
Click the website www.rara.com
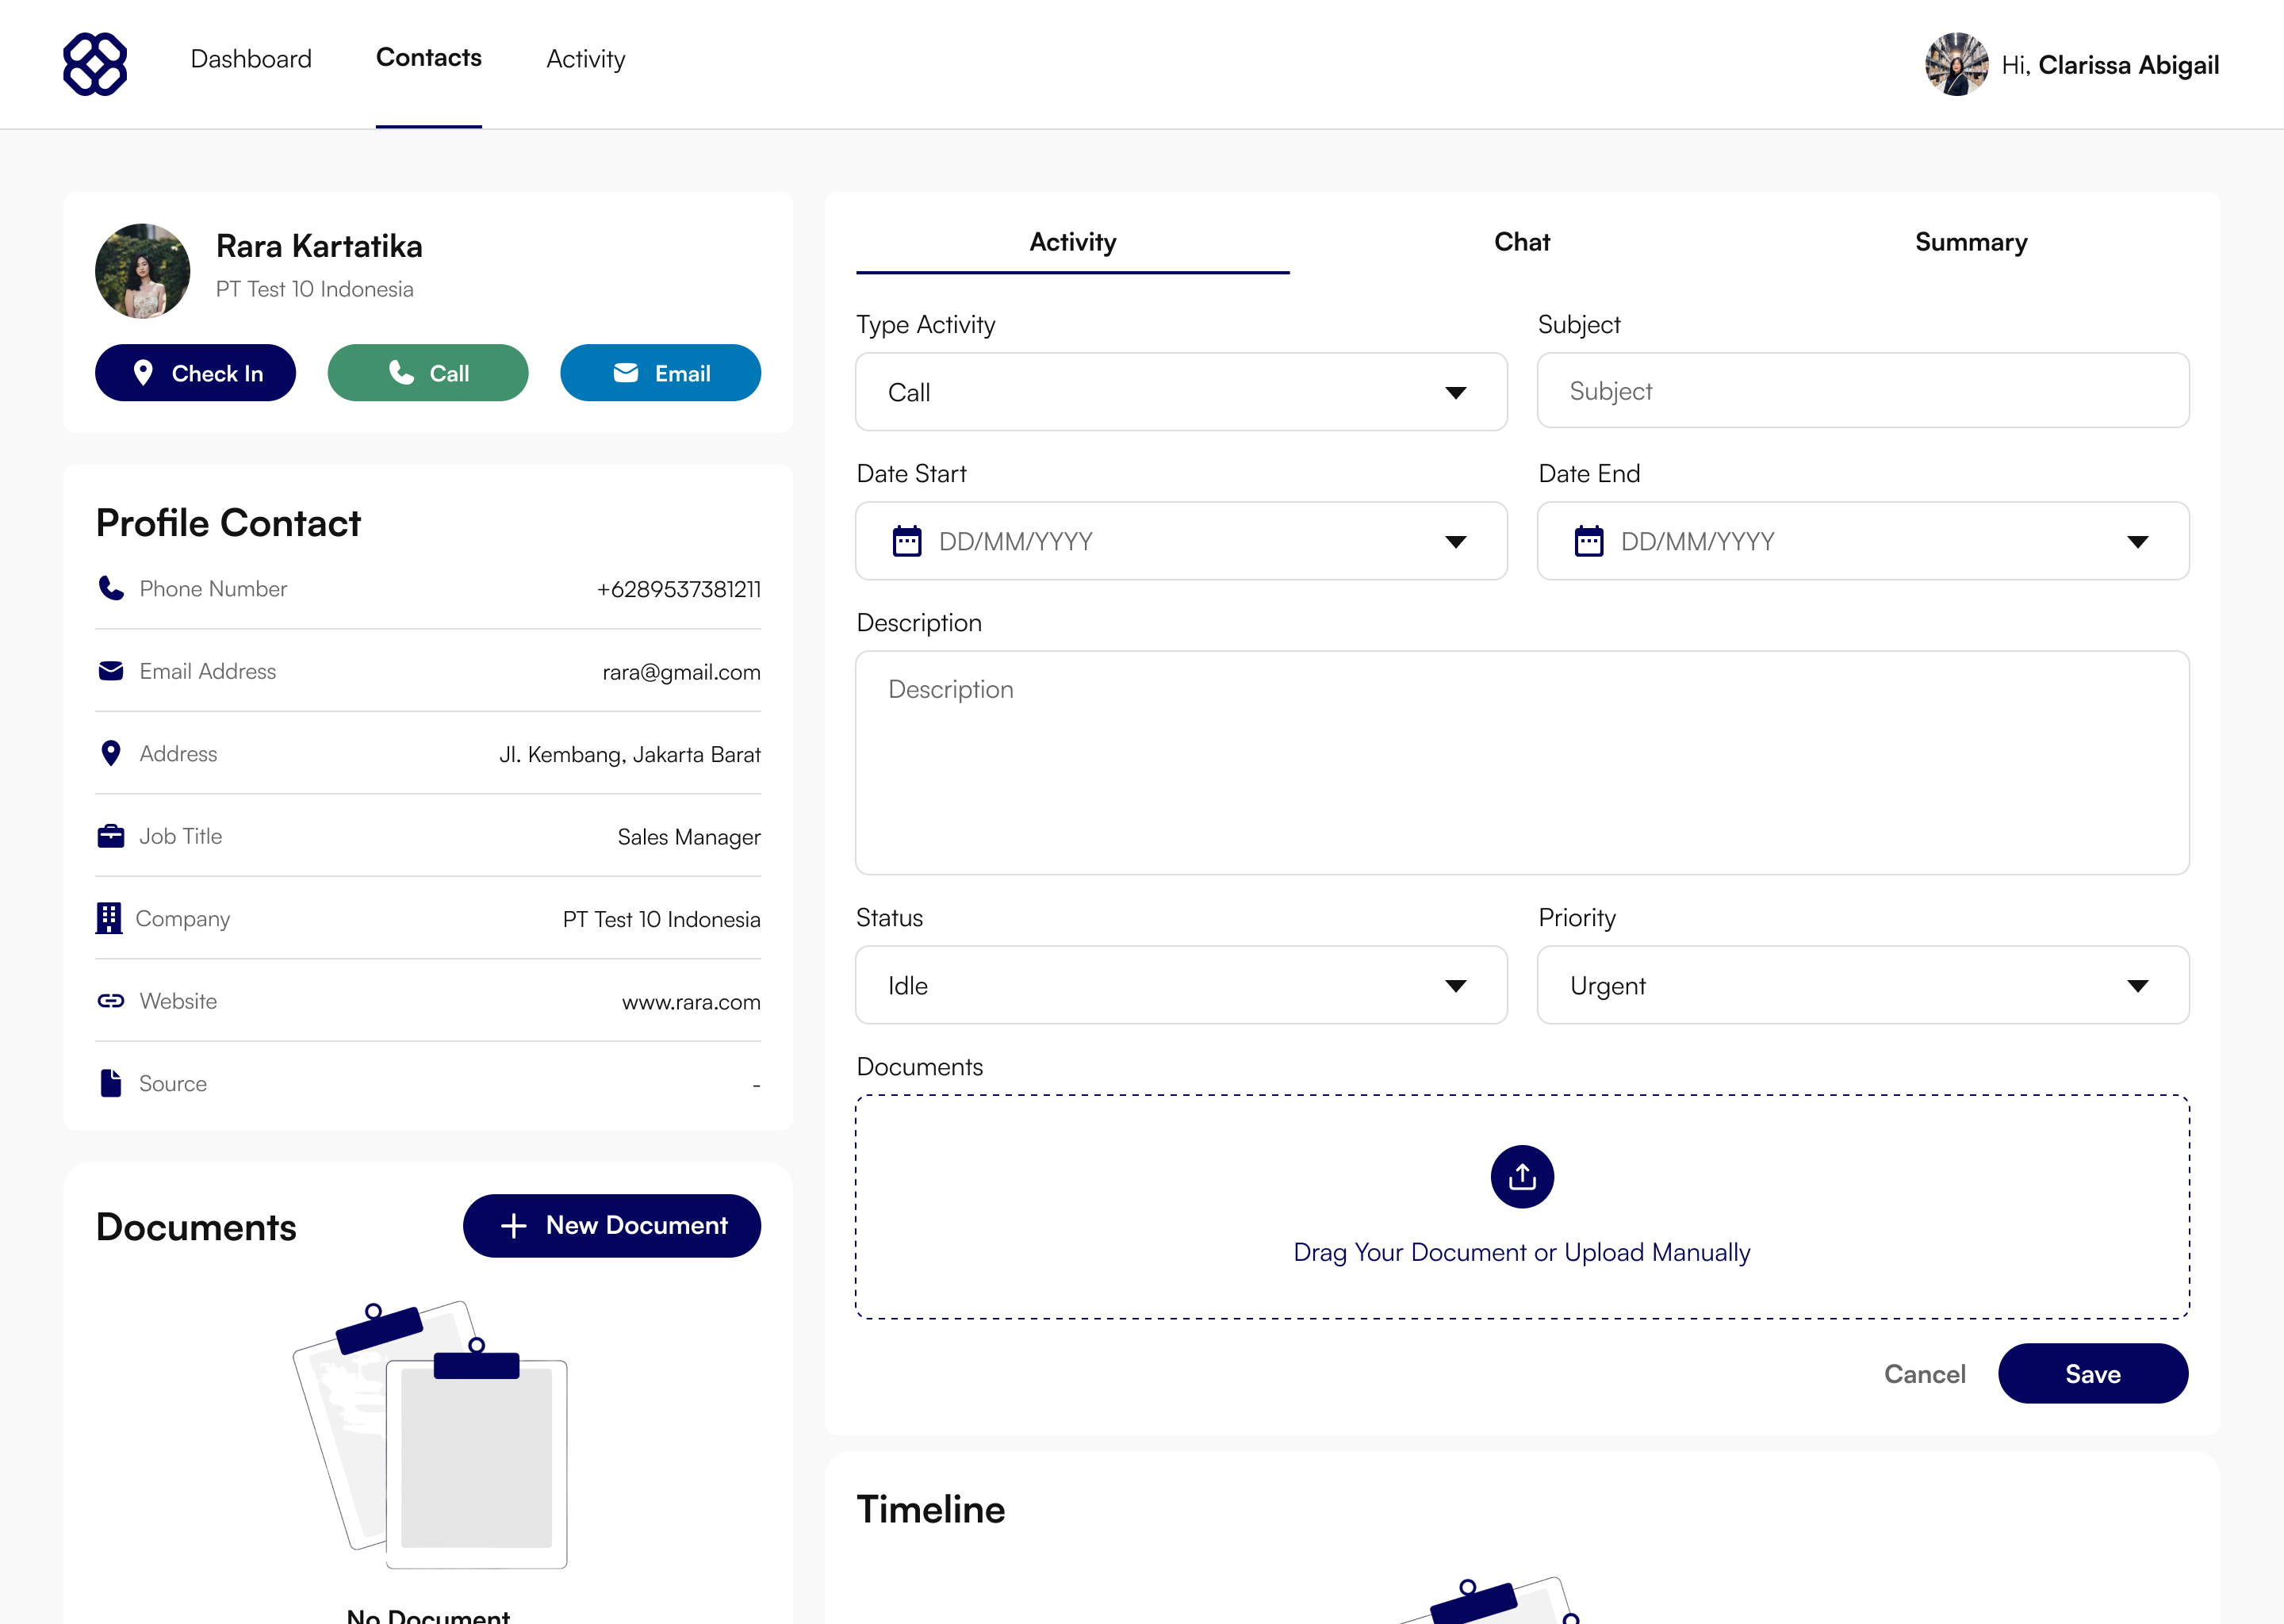[x=691, y=1002]
